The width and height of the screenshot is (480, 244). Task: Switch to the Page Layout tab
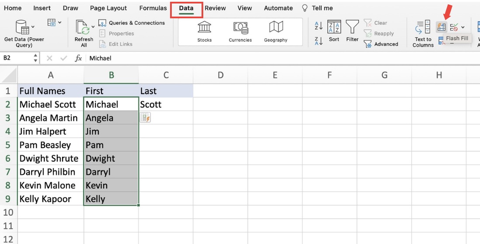pyautogui.click(x=108, y=8)
